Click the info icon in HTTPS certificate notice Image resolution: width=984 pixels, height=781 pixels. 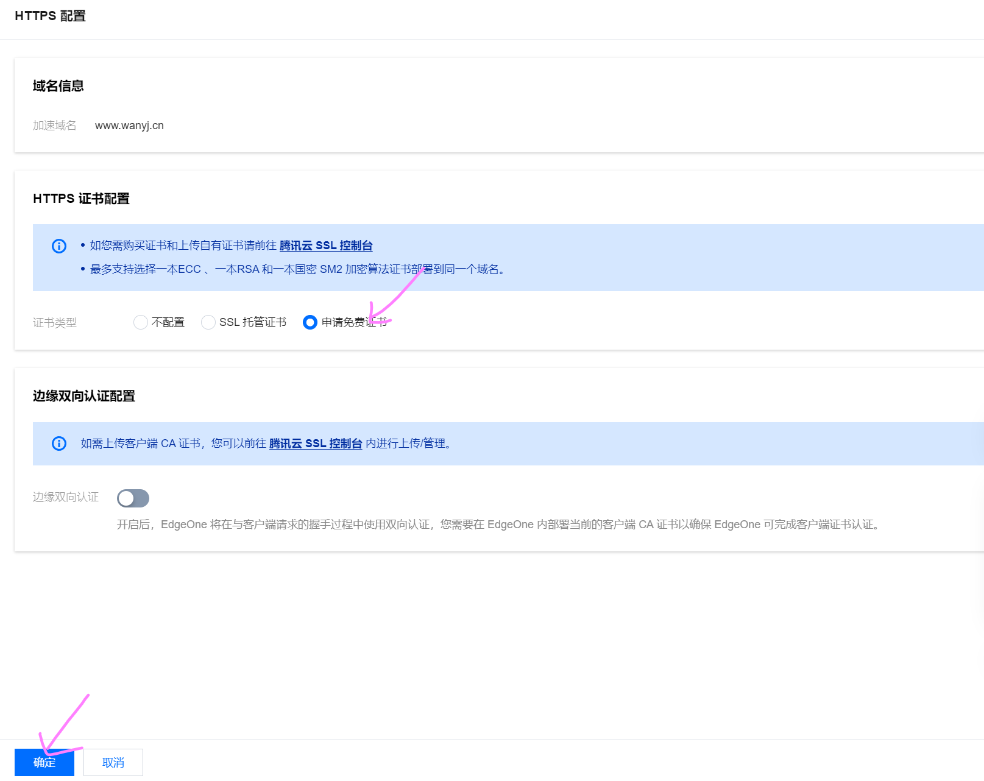point(59,246)
